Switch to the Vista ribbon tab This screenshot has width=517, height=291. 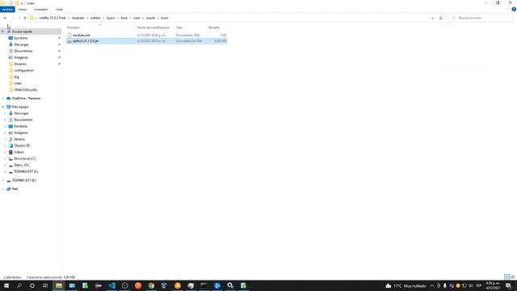59,10
